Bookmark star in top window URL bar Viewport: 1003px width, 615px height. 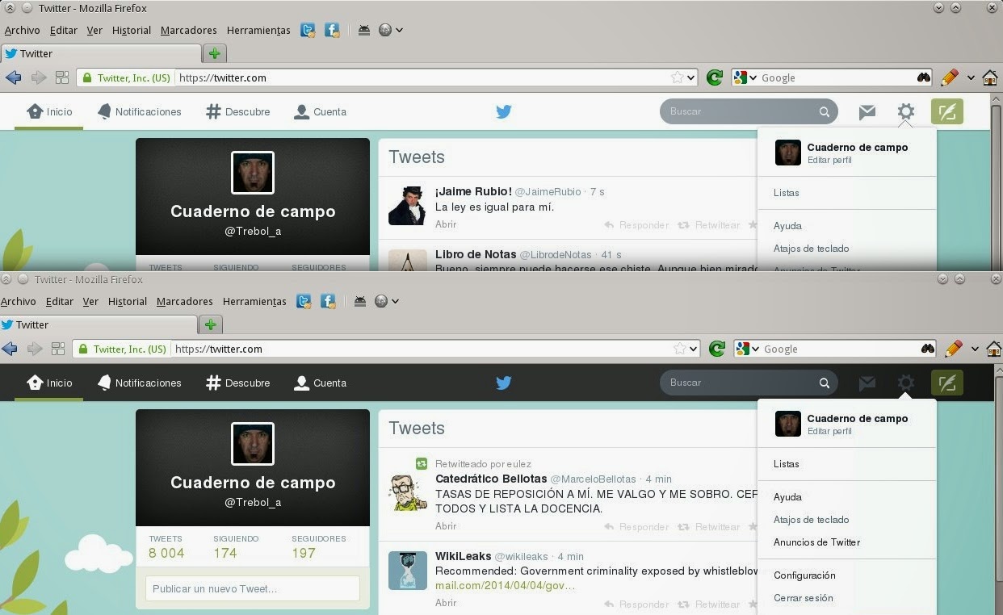coord(678,77)
